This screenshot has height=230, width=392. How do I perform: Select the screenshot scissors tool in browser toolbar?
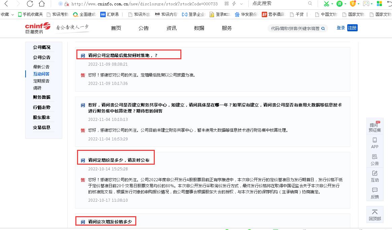(x=326, y=4)
